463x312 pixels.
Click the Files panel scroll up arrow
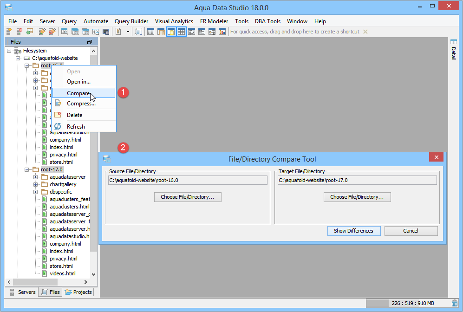tap(94, 51)
